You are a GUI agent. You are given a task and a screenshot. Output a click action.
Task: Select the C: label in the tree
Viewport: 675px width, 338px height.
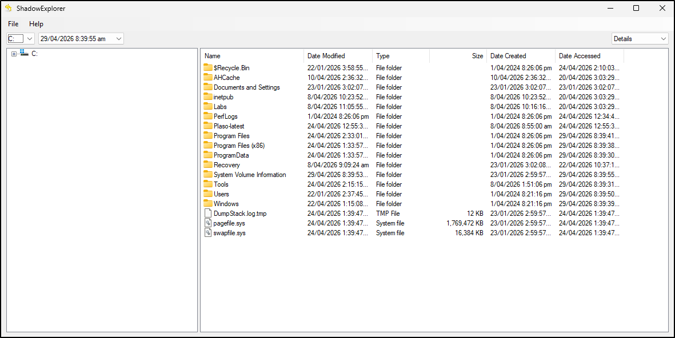click(x=34, y=54)
